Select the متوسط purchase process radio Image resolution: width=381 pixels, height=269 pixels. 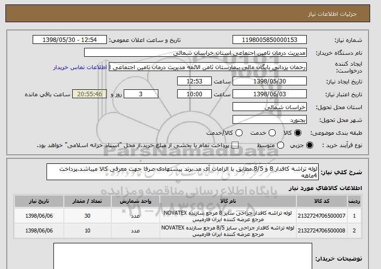click(281, 146)
